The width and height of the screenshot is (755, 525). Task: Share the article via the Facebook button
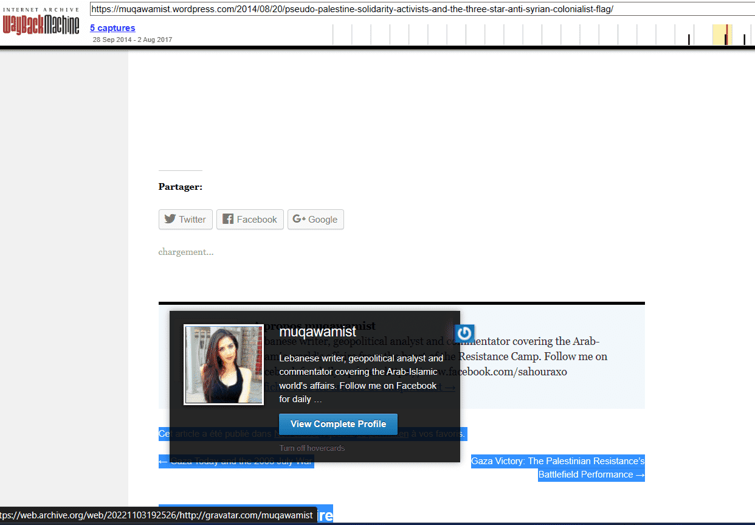point(250,220)
